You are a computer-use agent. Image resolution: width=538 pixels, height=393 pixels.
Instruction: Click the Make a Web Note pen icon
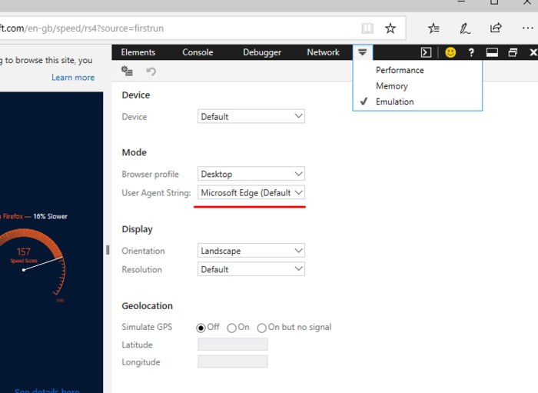click(x=465, y=28)
